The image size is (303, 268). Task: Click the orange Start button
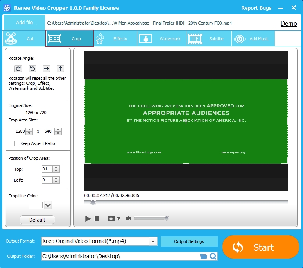pos(261,247)
